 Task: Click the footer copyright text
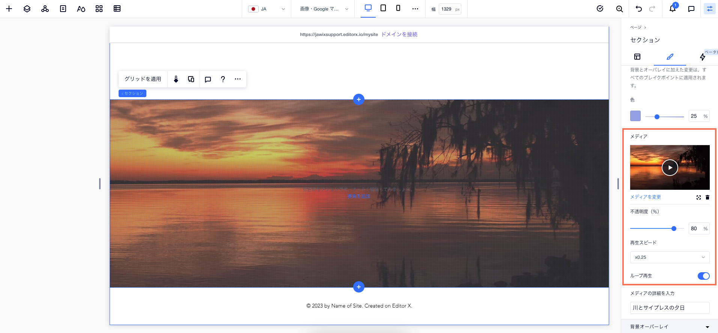(x=359, y=306)
